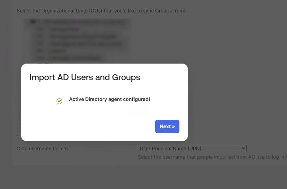Toggle checkbox beside blurred ForeignSecurityPrincipals OU
Image resolution: width=287 pixels, height=189 pixels.
(40, 36)
